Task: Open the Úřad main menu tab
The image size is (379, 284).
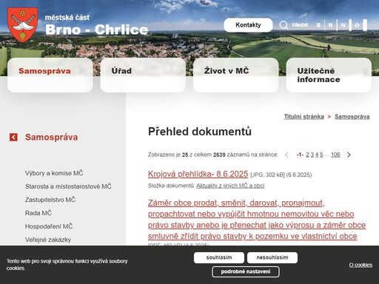Action: point(143,75)
